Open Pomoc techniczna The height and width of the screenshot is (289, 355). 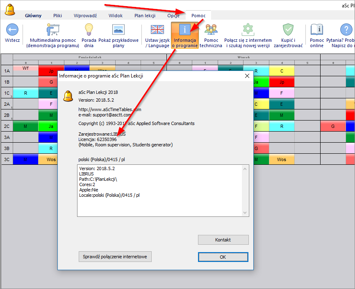click(211, 36)
